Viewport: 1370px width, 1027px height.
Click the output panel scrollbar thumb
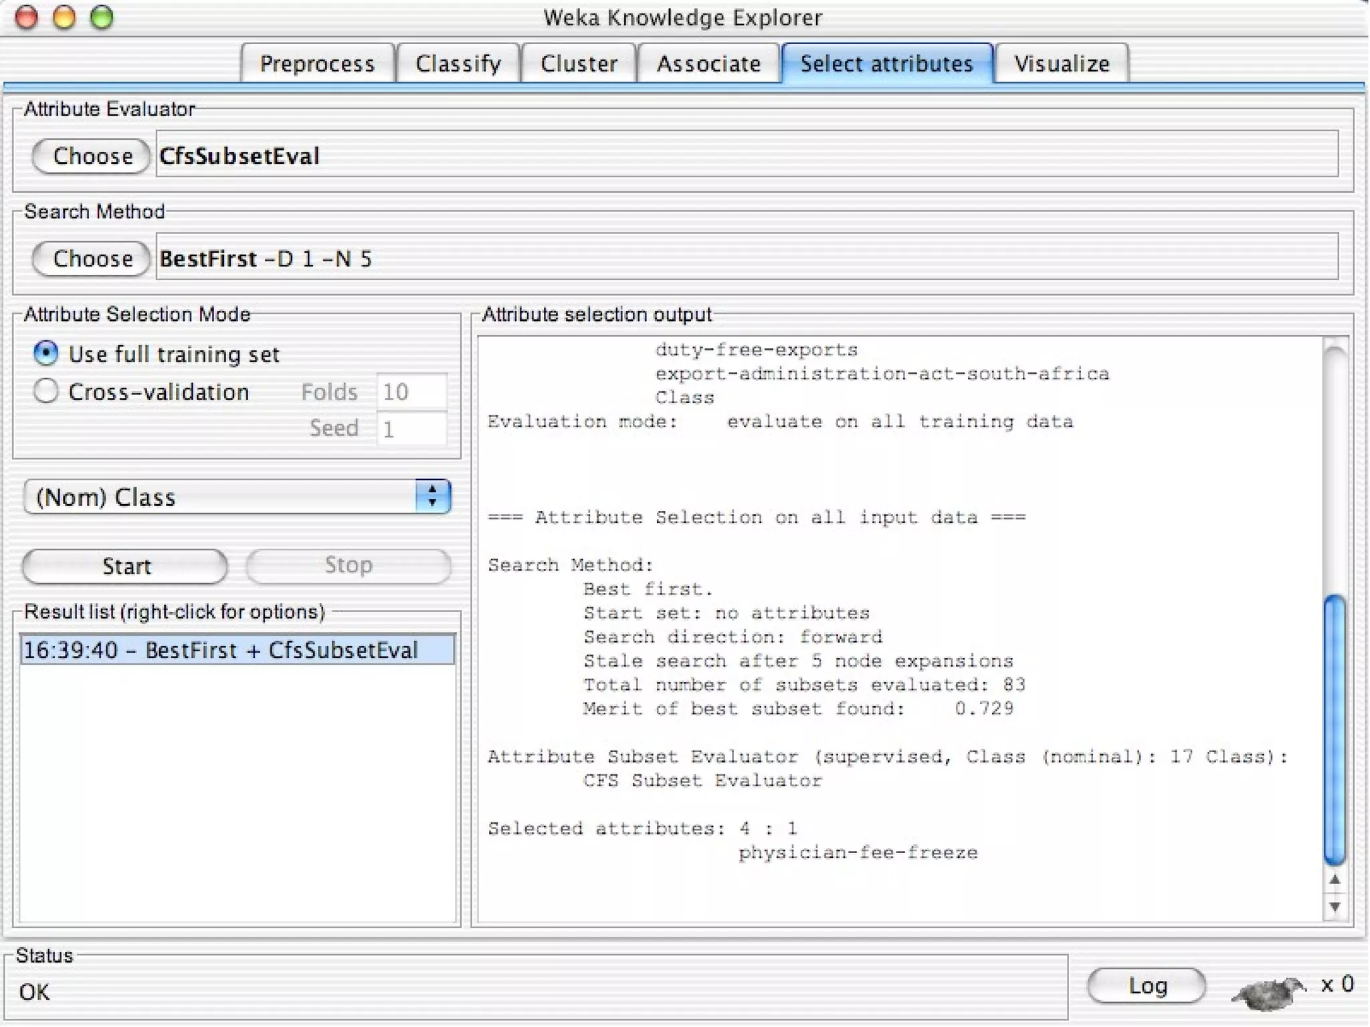pyautogui.click(x=1335, y=729)
